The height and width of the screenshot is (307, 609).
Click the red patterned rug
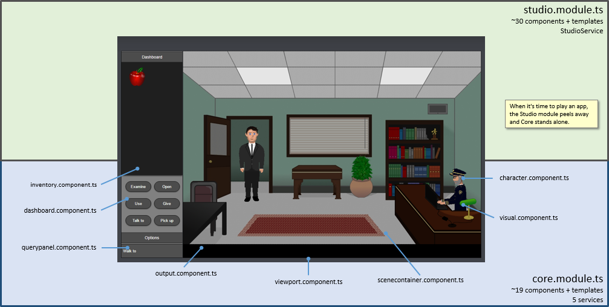pos(311,225)
